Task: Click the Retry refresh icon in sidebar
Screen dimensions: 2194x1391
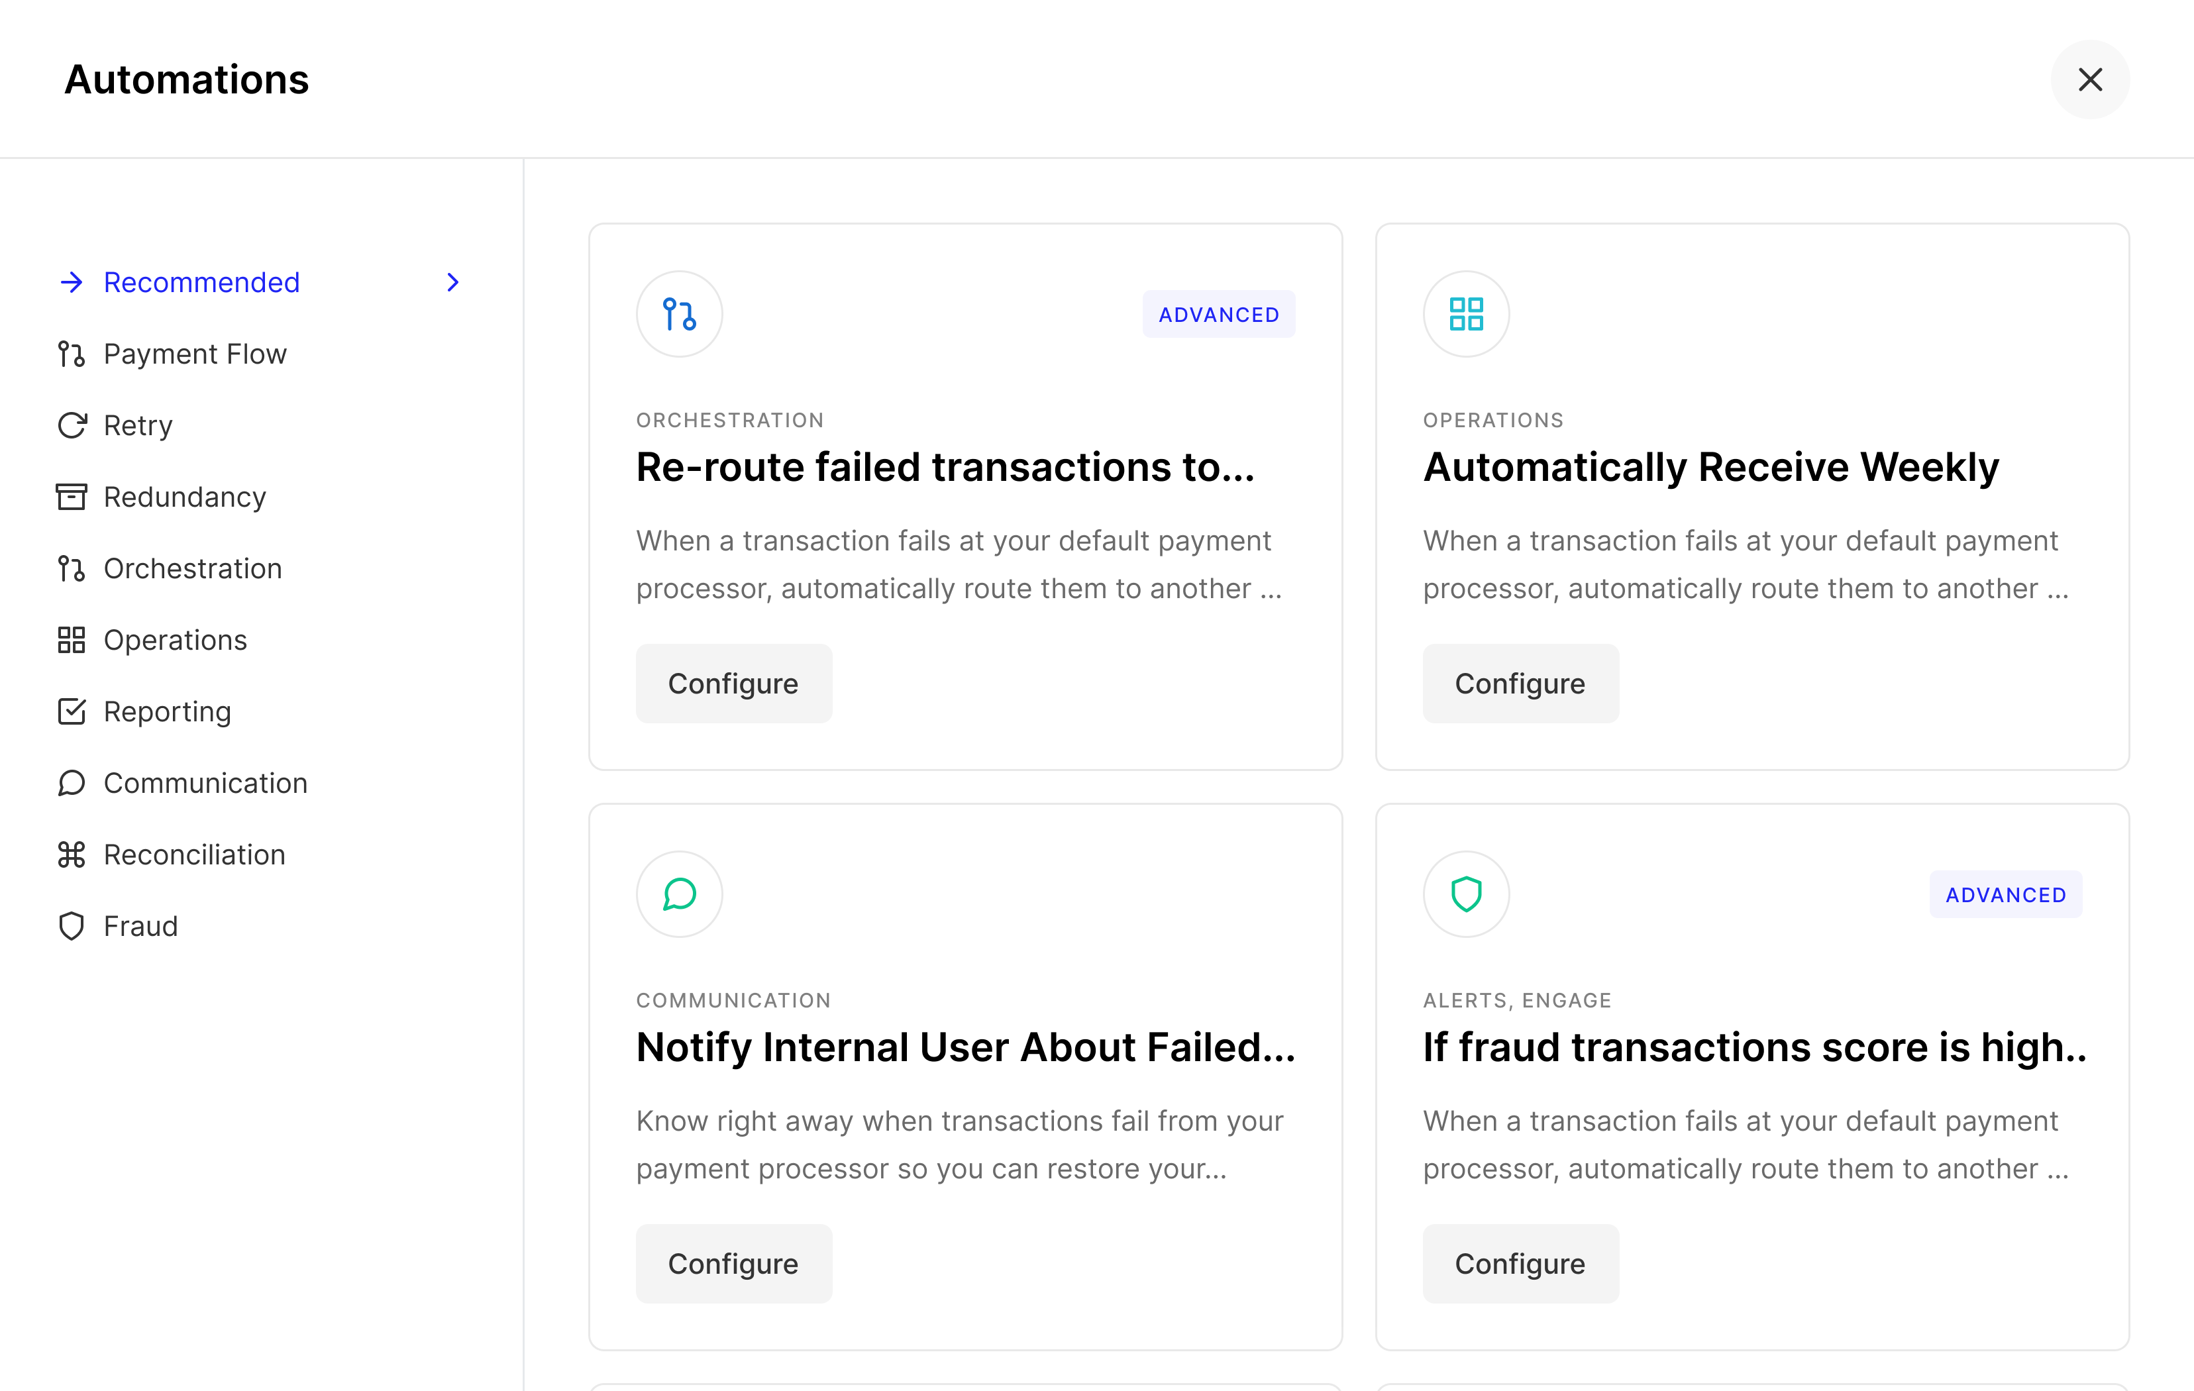Action: point(71,425)
